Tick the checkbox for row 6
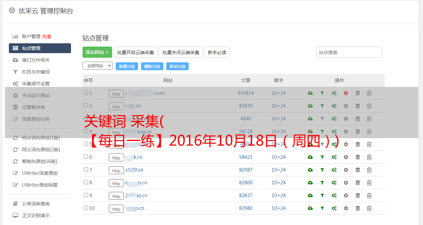This screenshot has height=225, width=423. click(x=86, y=157)
